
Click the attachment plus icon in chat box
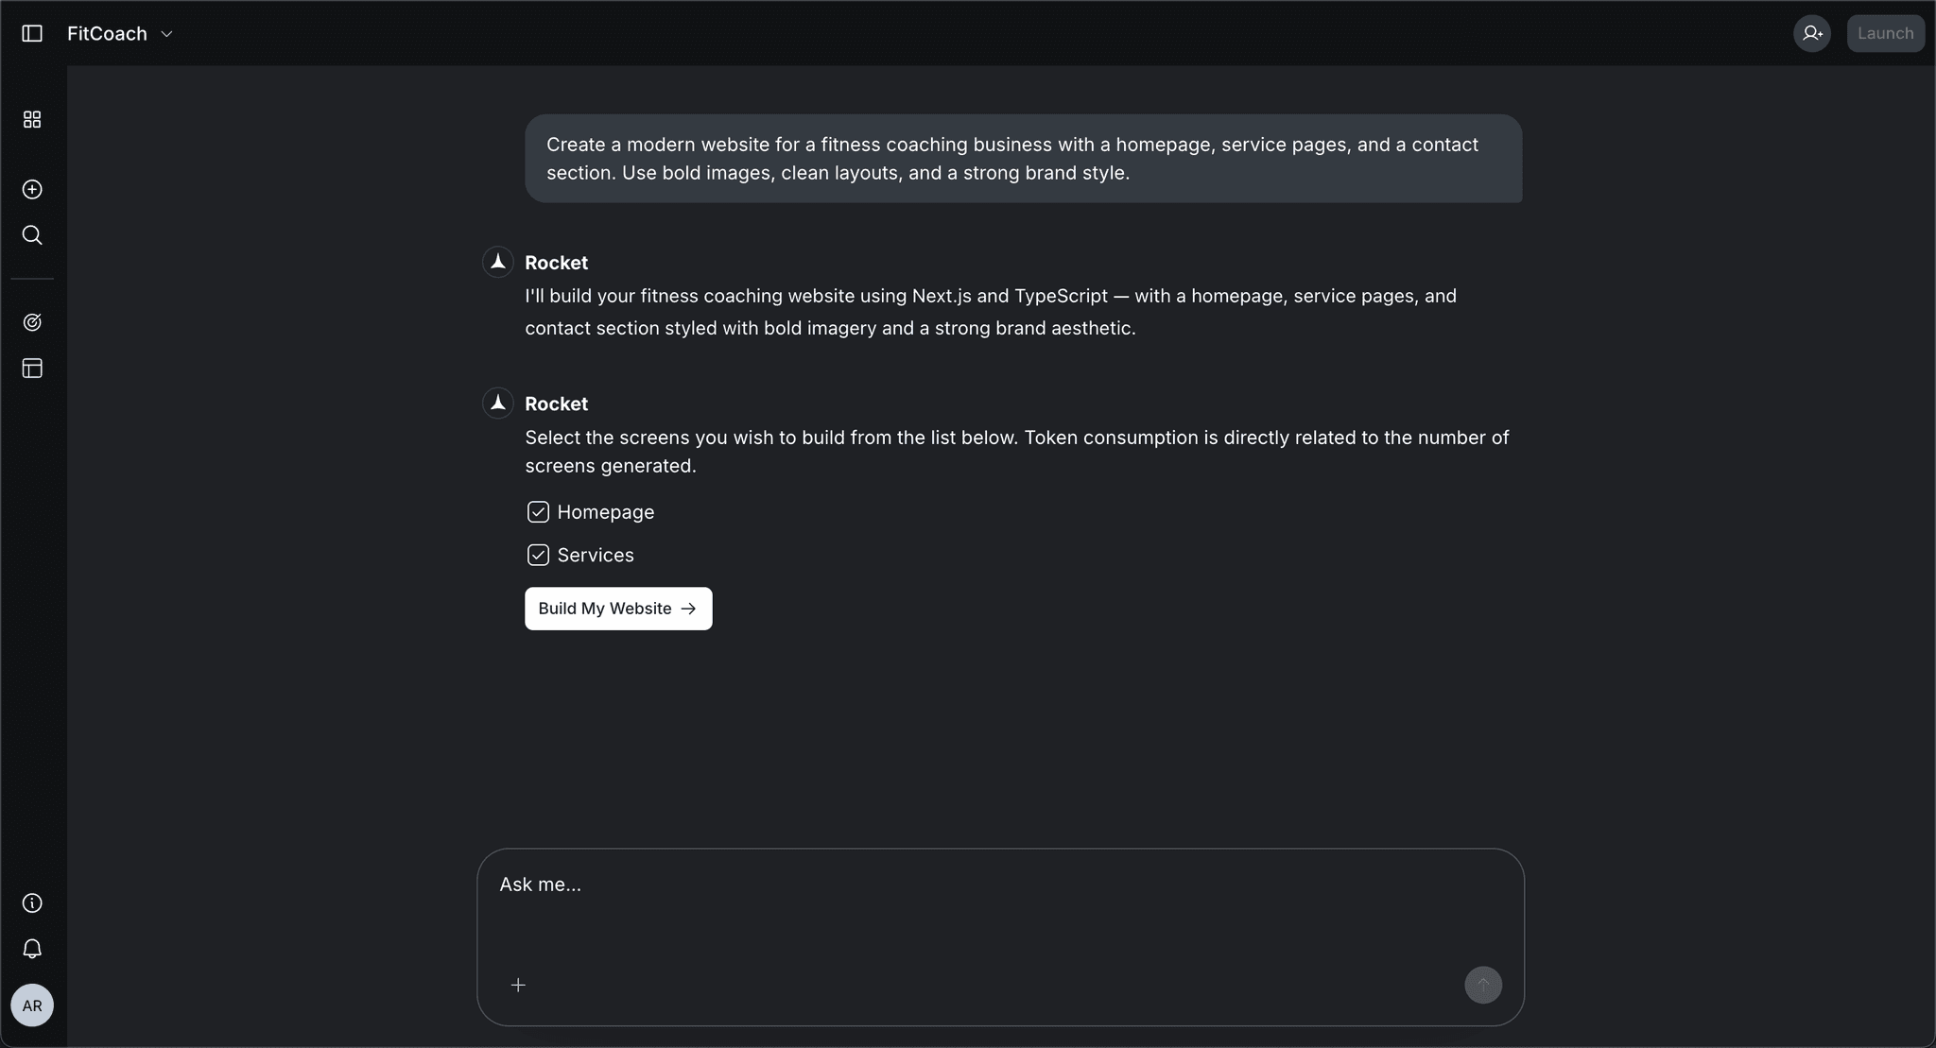(518, 985)
